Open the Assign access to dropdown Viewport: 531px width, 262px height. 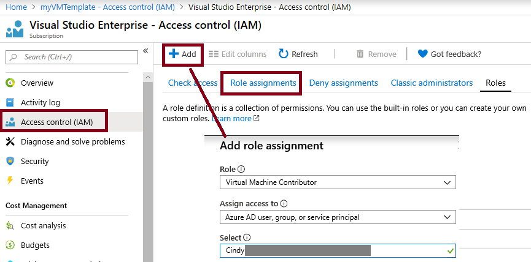pos(338,217)
